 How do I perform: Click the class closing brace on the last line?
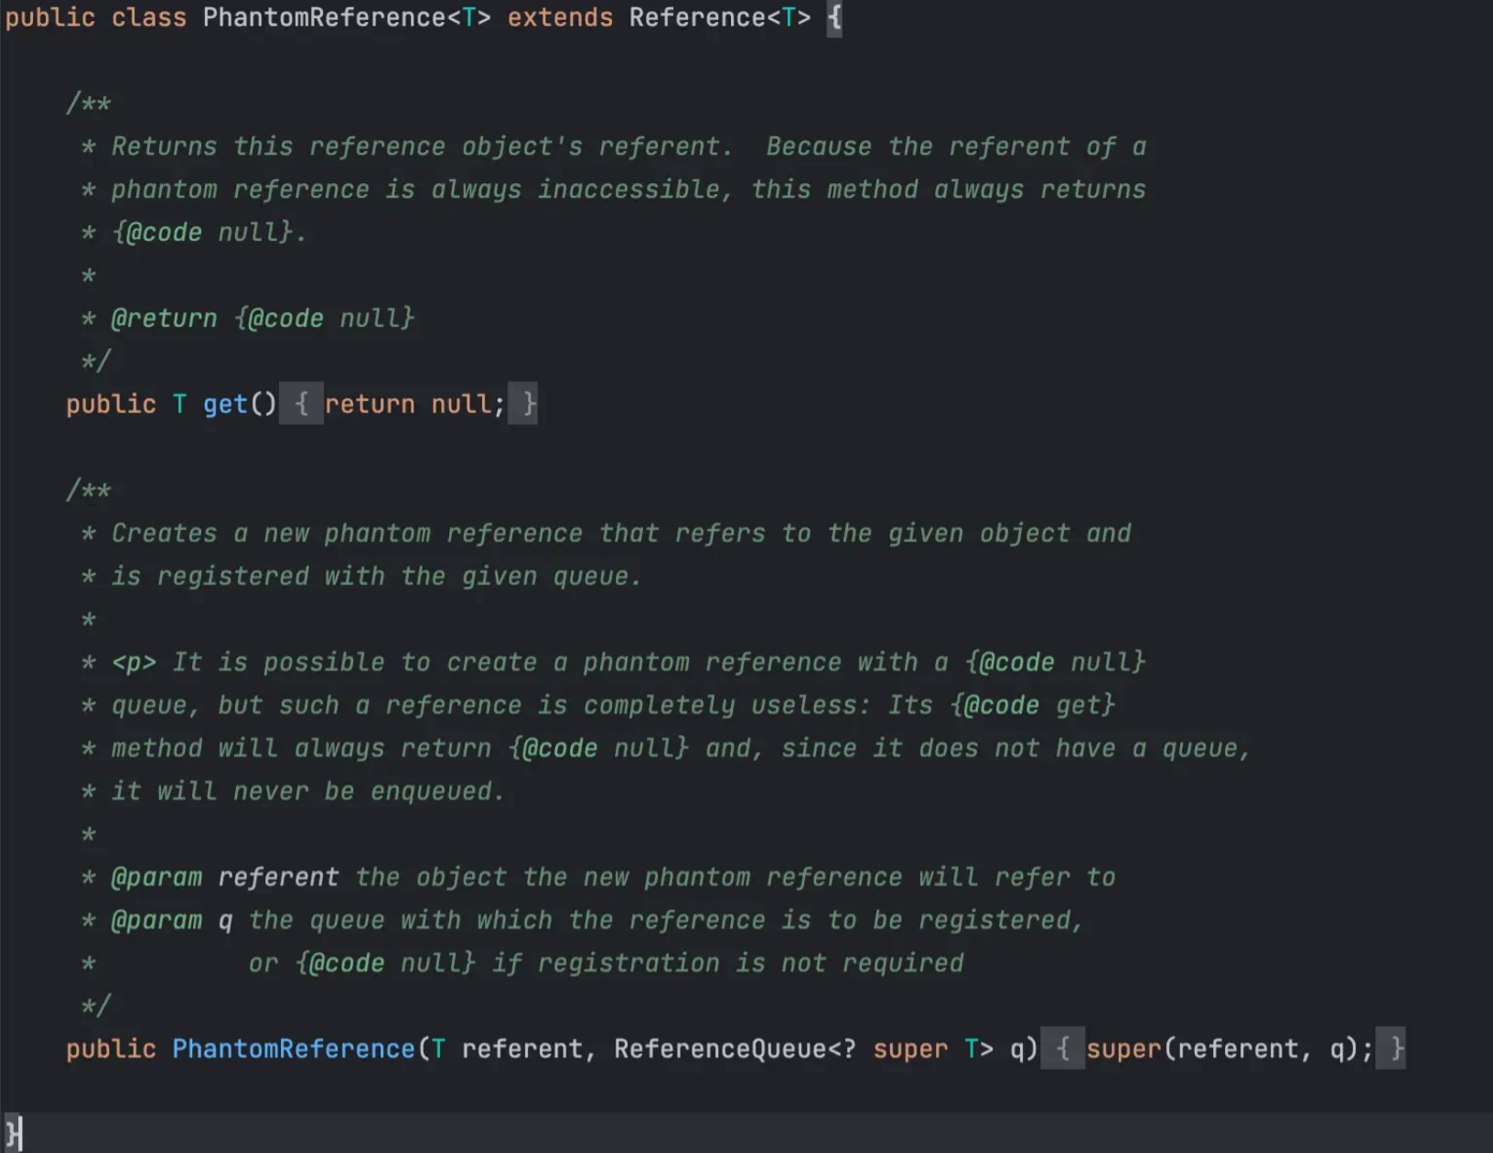click(13, 1133)
